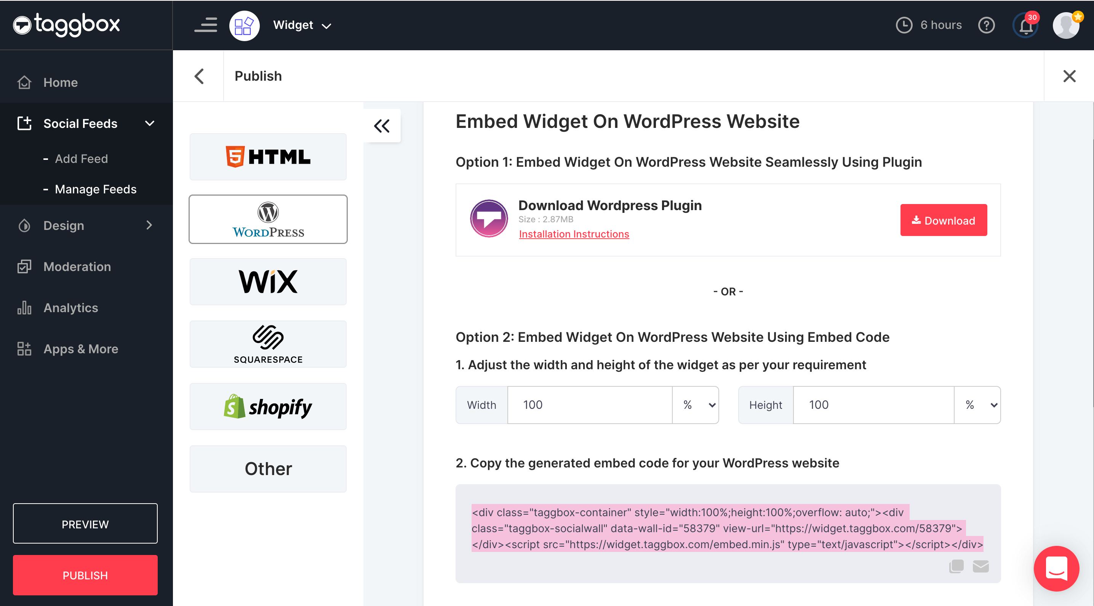Viewport: 1094px width, 606px height.
Task: Click the Download WordPress Plugin button
Action: click(x=942, y=220)
